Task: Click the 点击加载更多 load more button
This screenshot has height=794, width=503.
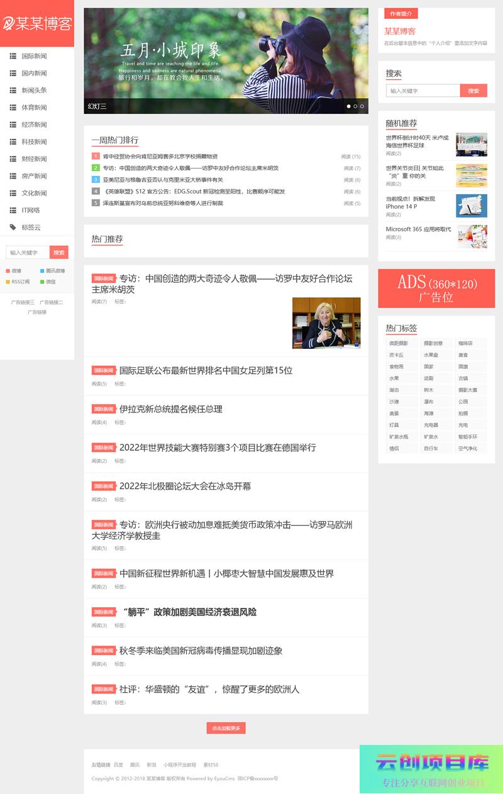Action: (226, 728)
